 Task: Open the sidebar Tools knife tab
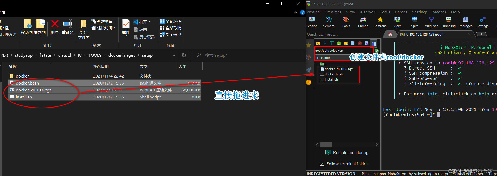(309, 57)
